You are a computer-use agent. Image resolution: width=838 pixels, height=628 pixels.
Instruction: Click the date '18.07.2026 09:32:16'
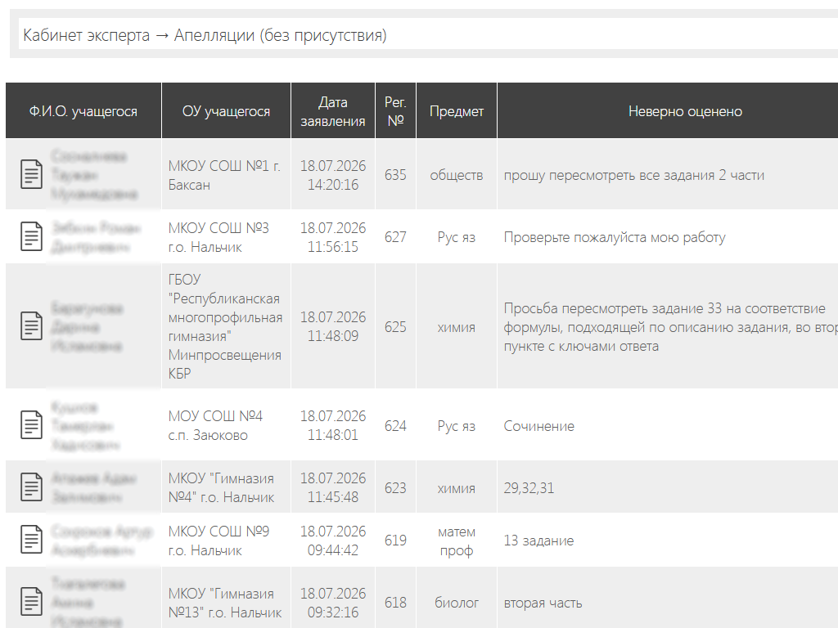pyautogui.click(x=333, y=603)
